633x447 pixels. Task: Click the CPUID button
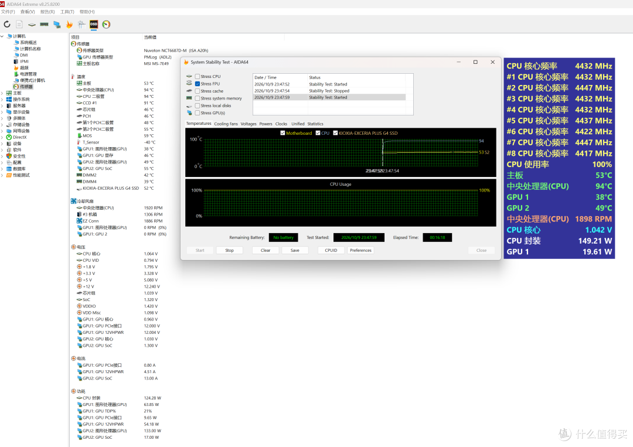click(331, 250)
